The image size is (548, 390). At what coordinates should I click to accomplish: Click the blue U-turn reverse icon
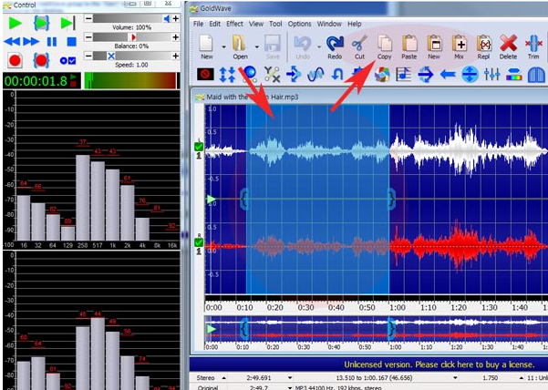(x=337, y=75)
